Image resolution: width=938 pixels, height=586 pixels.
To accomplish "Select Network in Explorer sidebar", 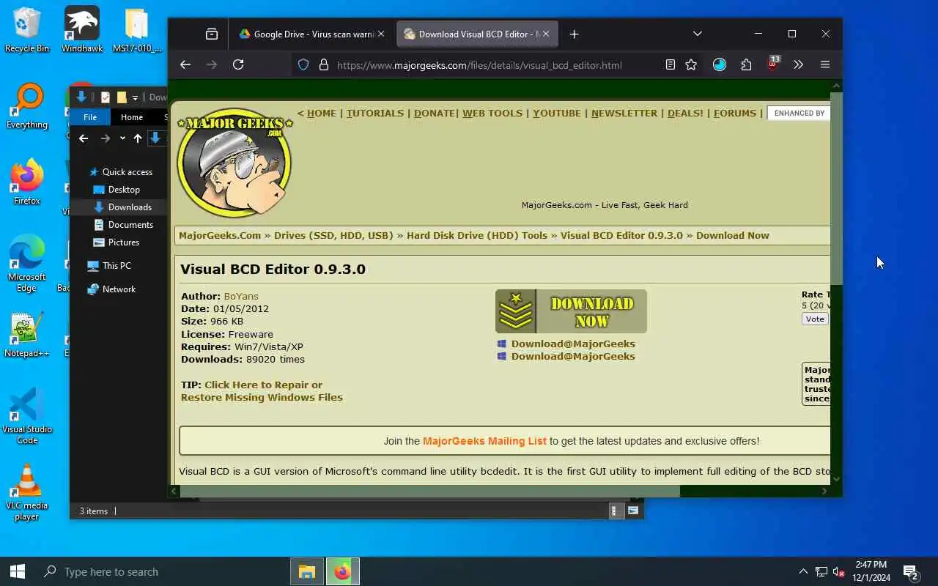I will point(111,289).
